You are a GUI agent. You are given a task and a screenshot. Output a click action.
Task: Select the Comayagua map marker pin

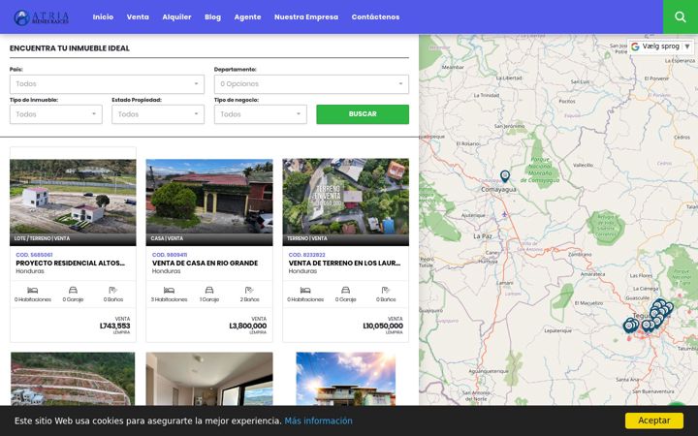coord(504,176)
